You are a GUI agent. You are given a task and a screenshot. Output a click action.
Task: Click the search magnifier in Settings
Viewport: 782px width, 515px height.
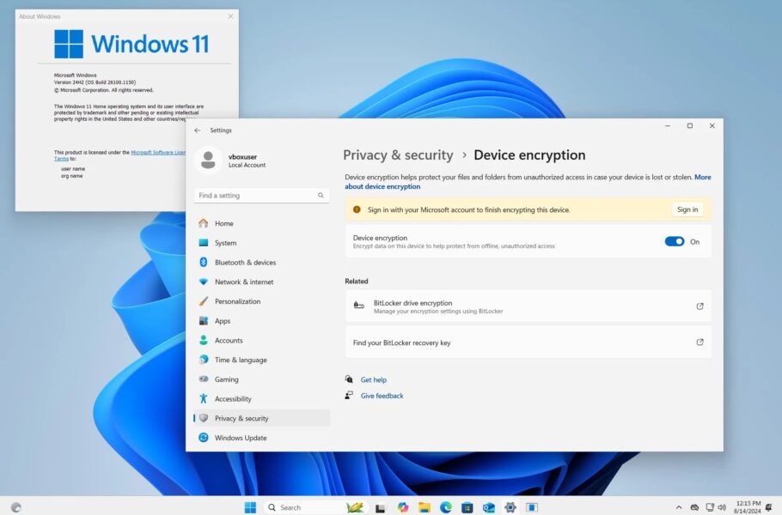[x=321, y=196]
